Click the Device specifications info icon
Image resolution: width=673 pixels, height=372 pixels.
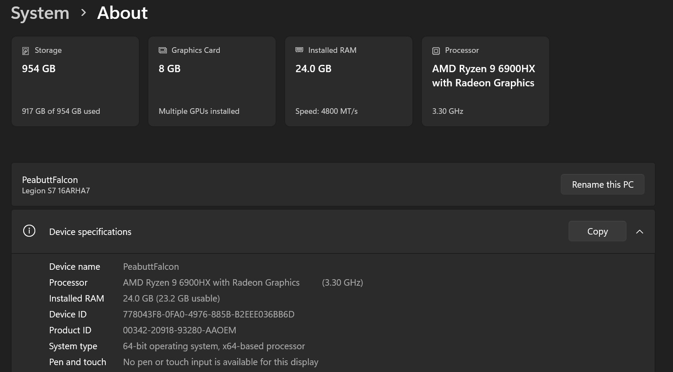29,231
